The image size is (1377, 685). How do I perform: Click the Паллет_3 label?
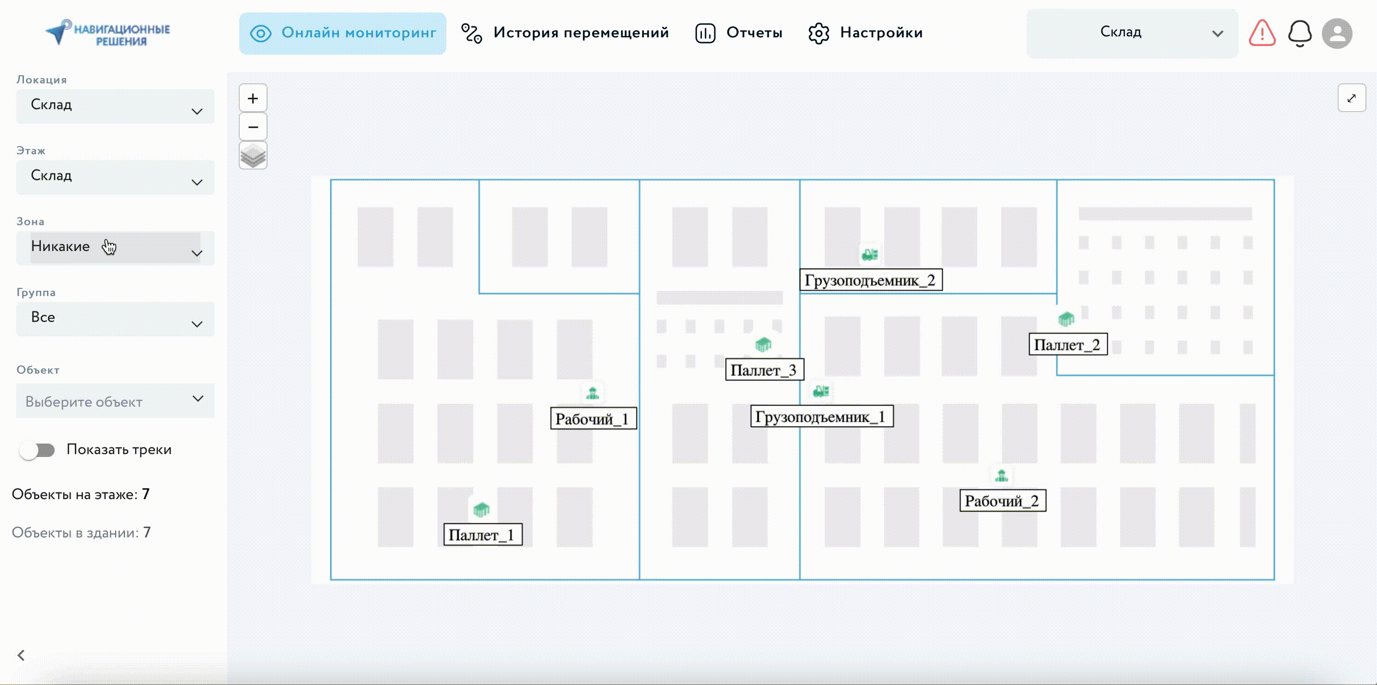(x=764, y=370)
